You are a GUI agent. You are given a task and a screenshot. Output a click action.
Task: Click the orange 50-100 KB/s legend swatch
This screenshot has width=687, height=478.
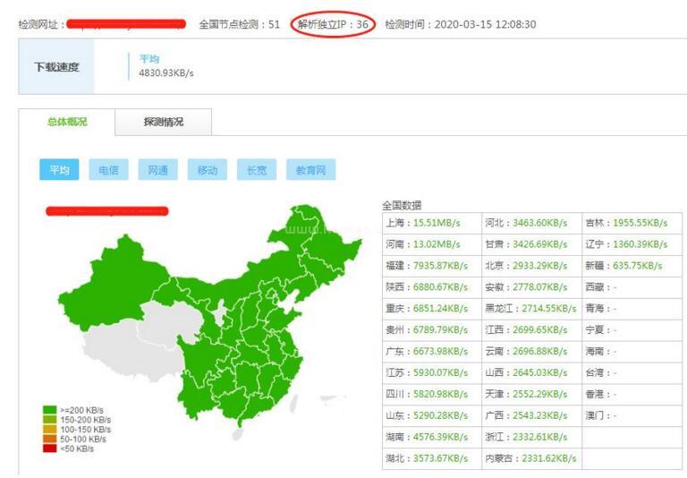(50, 439)
